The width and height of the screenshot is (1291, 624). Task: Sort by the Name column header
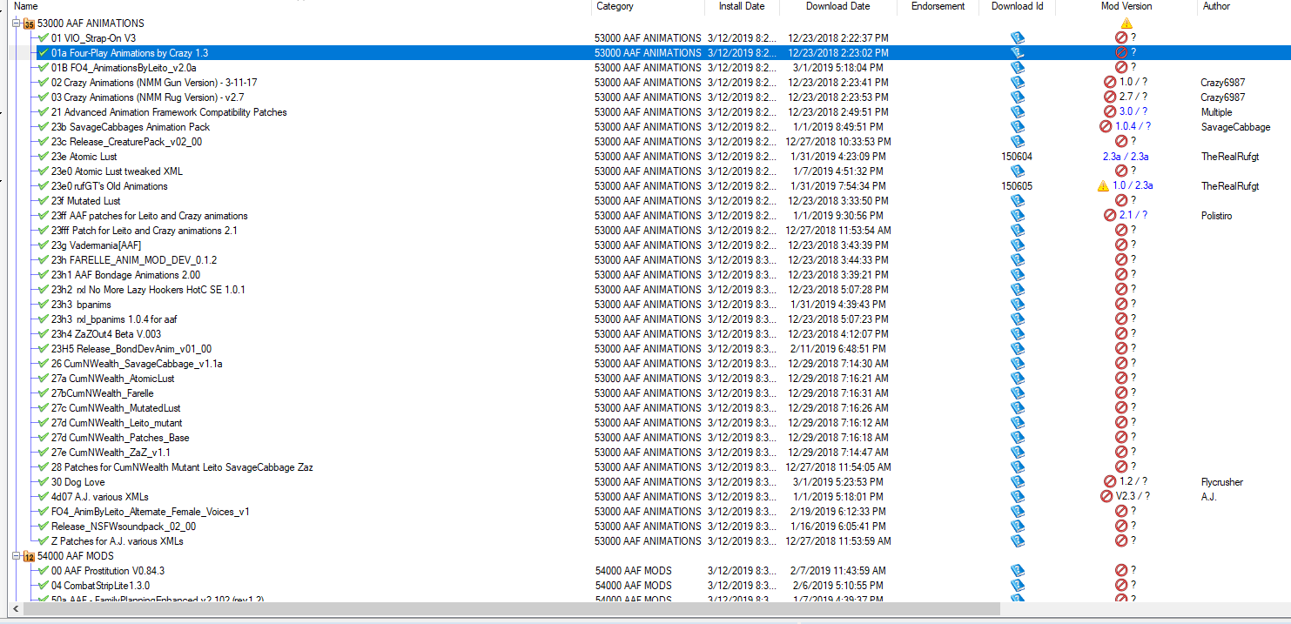click(300, 7)
